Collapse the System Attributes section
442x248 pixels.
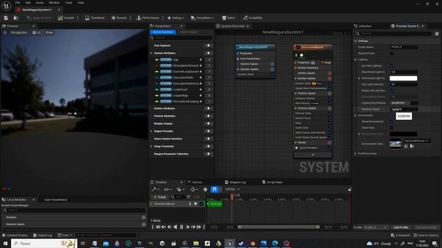coord(151,53)
